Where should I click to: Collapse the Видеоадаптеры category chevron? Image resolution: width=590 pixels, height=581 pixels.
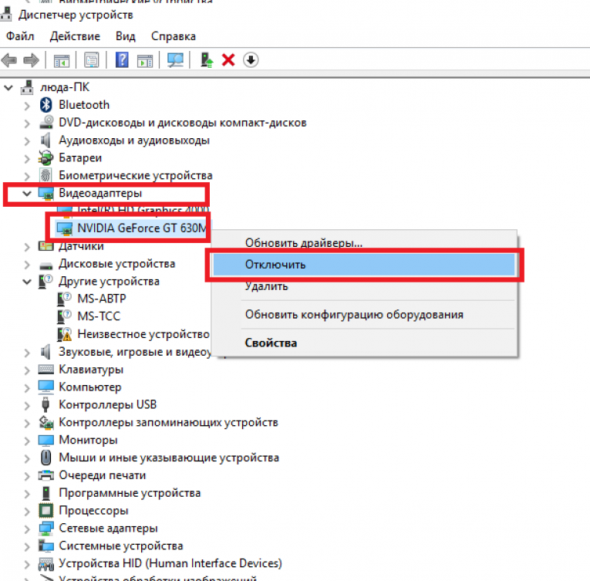click(x=27, y=194)
